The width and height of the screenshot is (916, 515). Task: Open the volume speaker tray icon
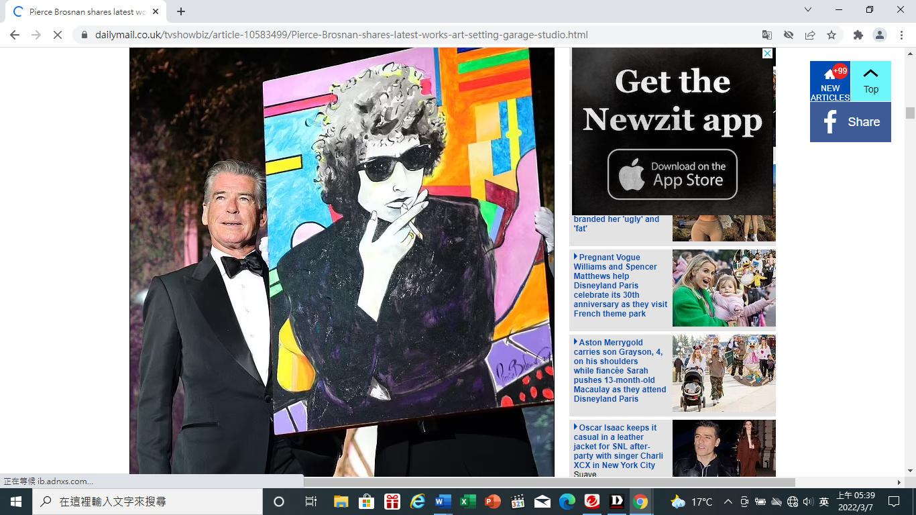807,502
